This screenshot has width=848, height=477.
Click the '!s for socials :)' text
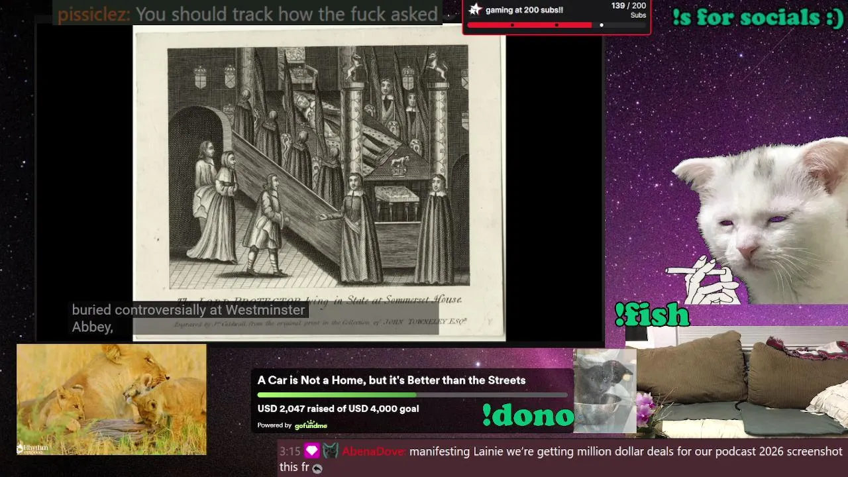758,17
